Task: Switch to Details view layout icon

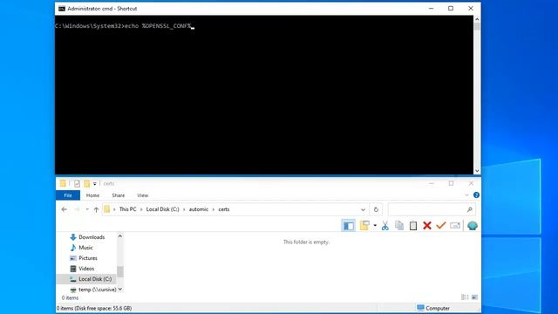Action: 465,297
